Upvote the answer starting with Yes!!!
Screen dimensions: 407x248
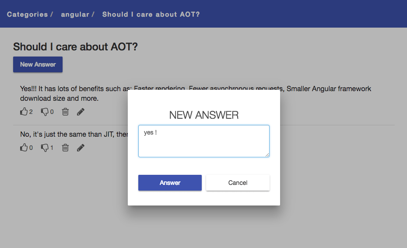click(x=24, y=112)
